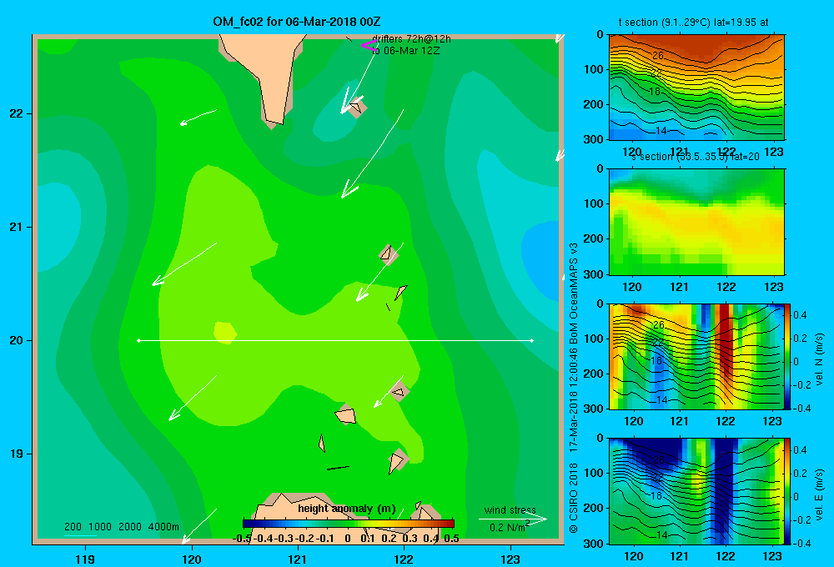This screenshot has height=567, width=834.
Task: Click the height anomaly color bar
Action: [x=349, y=524]
